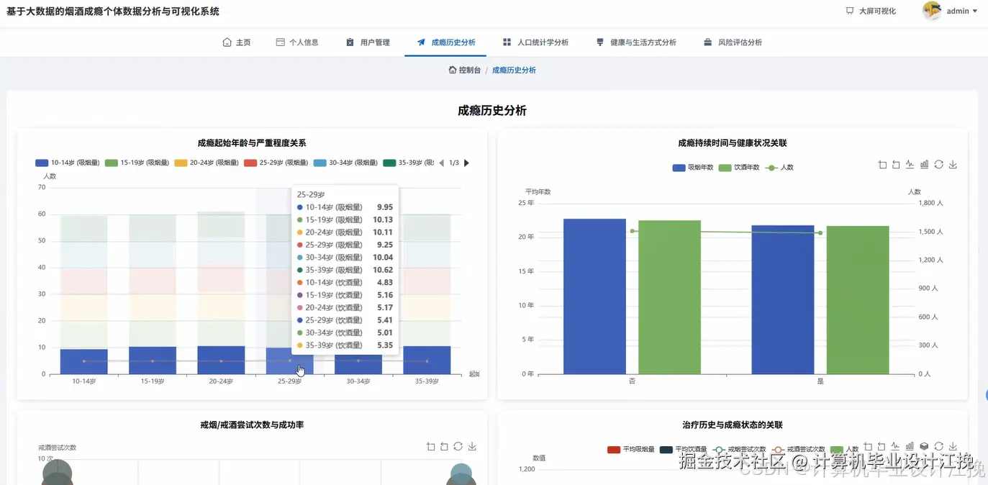Toggle 20-24岁 (吸烟量) legend series
The height and width of the screenshot is (485, 988).
(x=207, y=163)
